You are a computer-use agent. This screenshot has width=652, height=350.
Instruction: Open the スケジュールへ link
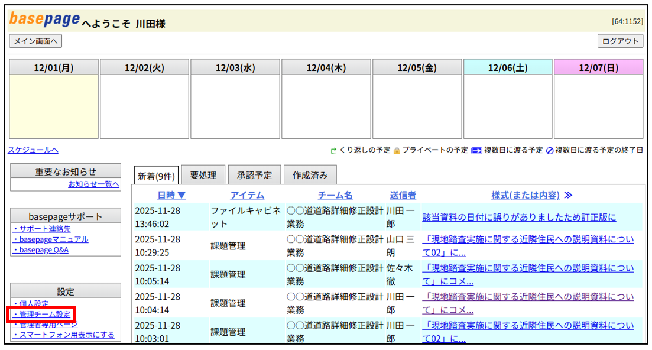click(33, 150)
